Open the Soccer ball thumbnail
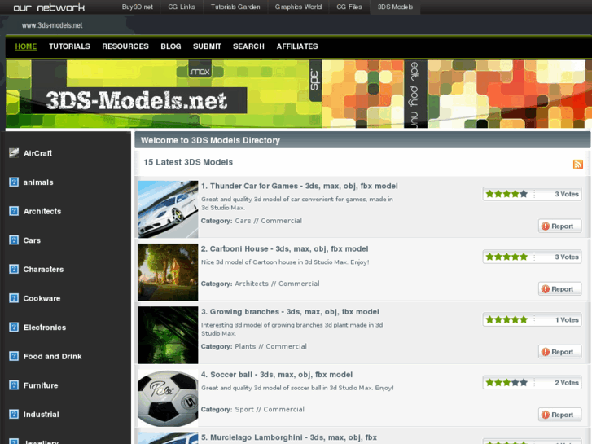The width and height of the screenshot is (592, 444). pyautogui.click(x=168, y=398)
